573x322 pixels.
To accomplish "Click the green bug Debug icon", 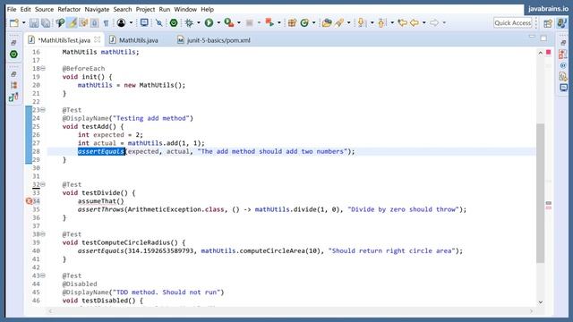I will 189,23.
